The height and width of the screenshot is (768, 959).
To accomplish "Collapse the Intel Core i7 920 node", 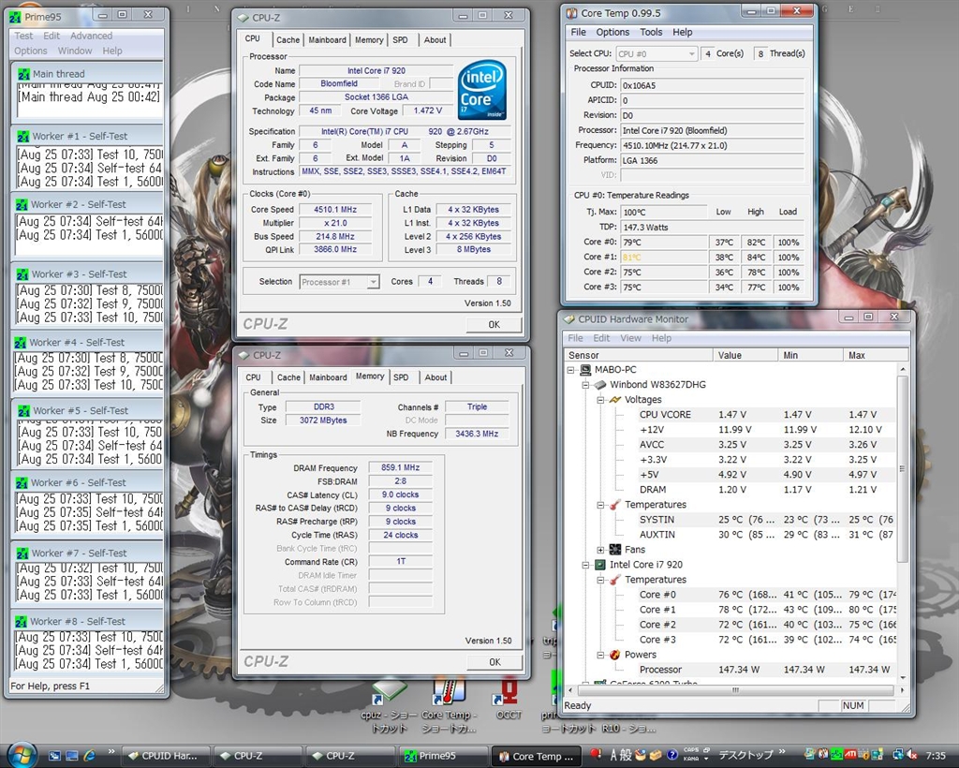I will [x=585, y=565].
